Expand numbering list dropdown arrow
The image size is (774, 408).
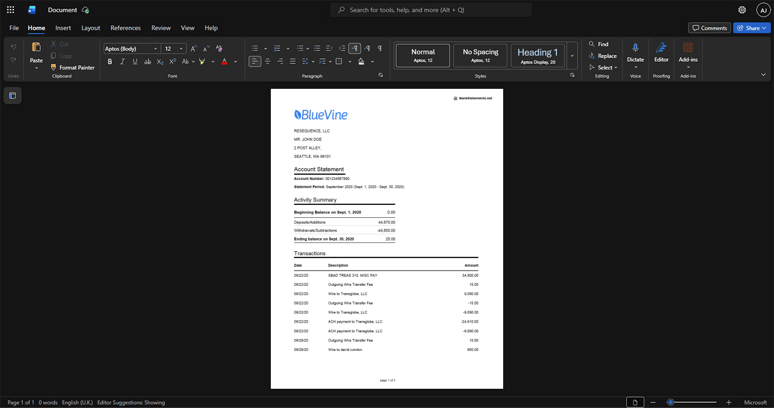click(288, 49)
